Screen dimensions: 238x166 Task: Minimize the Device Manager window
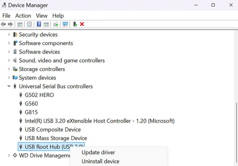[196, 5]
